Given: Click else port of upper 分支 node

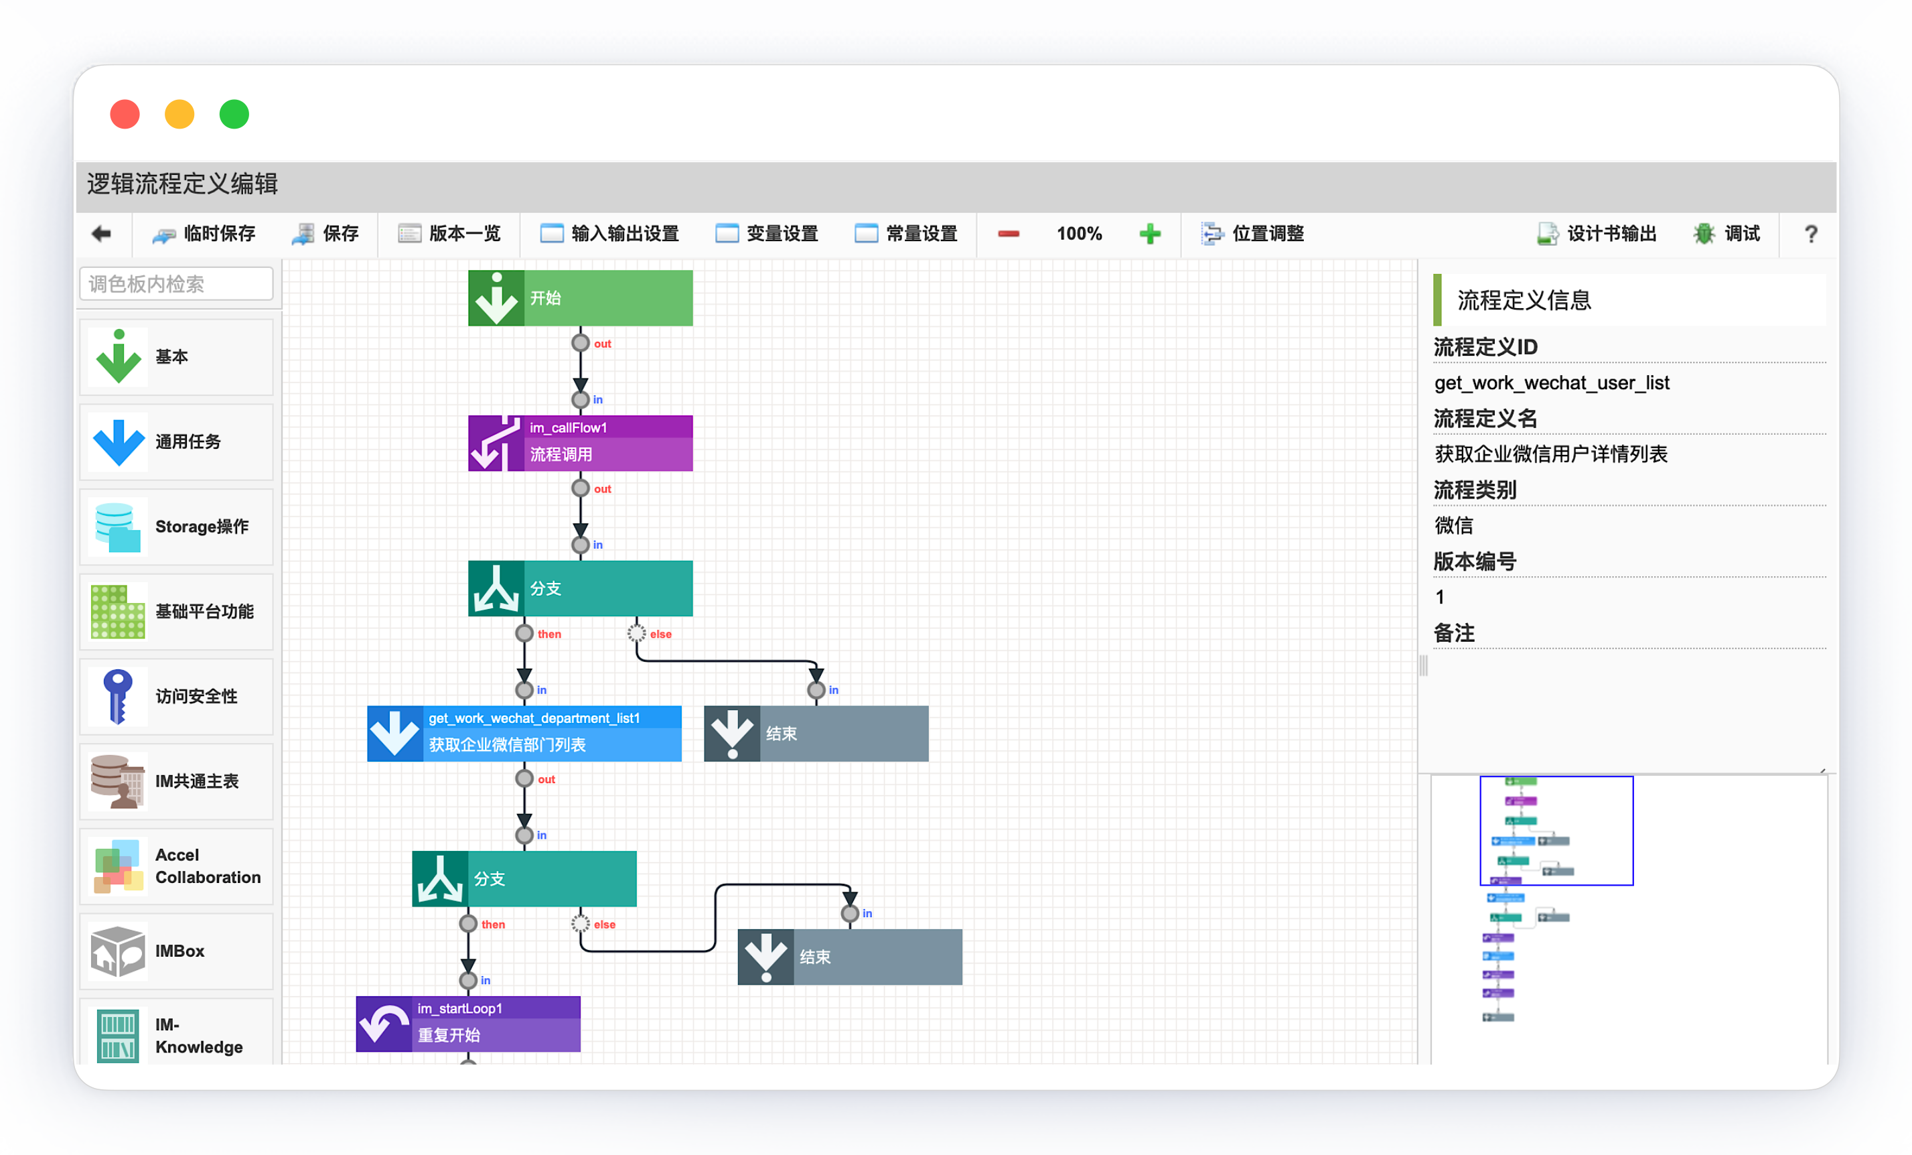Looking at the screenshot, I should 636,633.
